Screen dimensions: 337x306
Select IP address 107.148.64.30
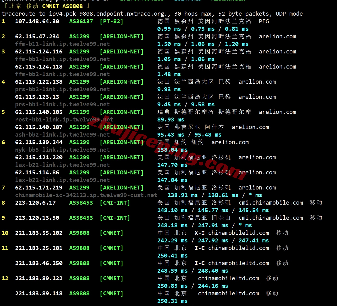pos(37,21)
